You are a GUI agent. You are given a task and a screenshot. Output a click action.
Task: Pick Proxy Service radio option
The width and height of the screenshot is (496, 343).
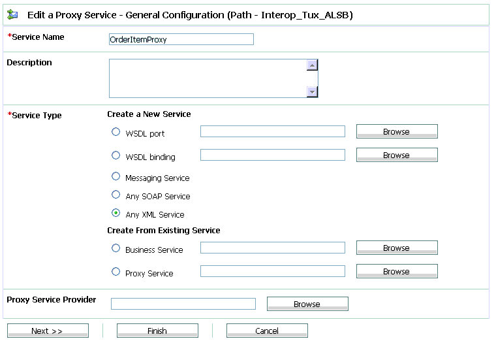pos(116,271)
